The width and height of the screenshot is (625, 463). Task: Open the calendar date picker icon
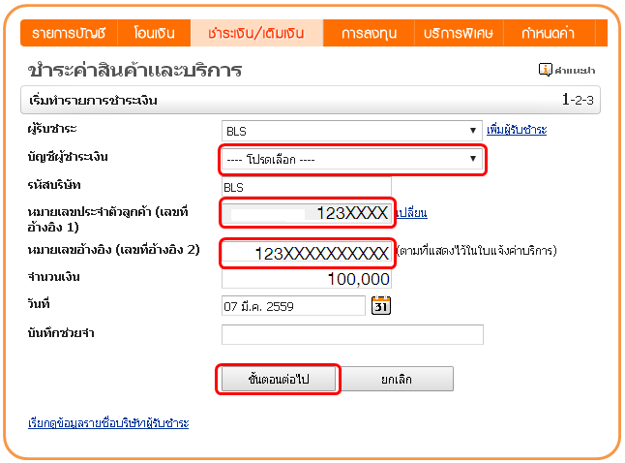[381, 306]
